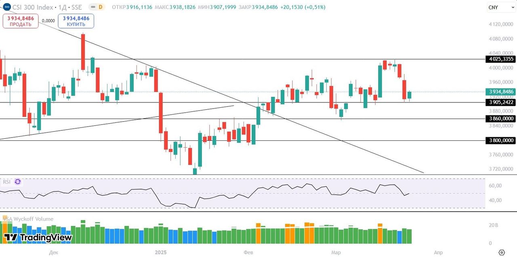Click the Мар label on time axis

336,253
